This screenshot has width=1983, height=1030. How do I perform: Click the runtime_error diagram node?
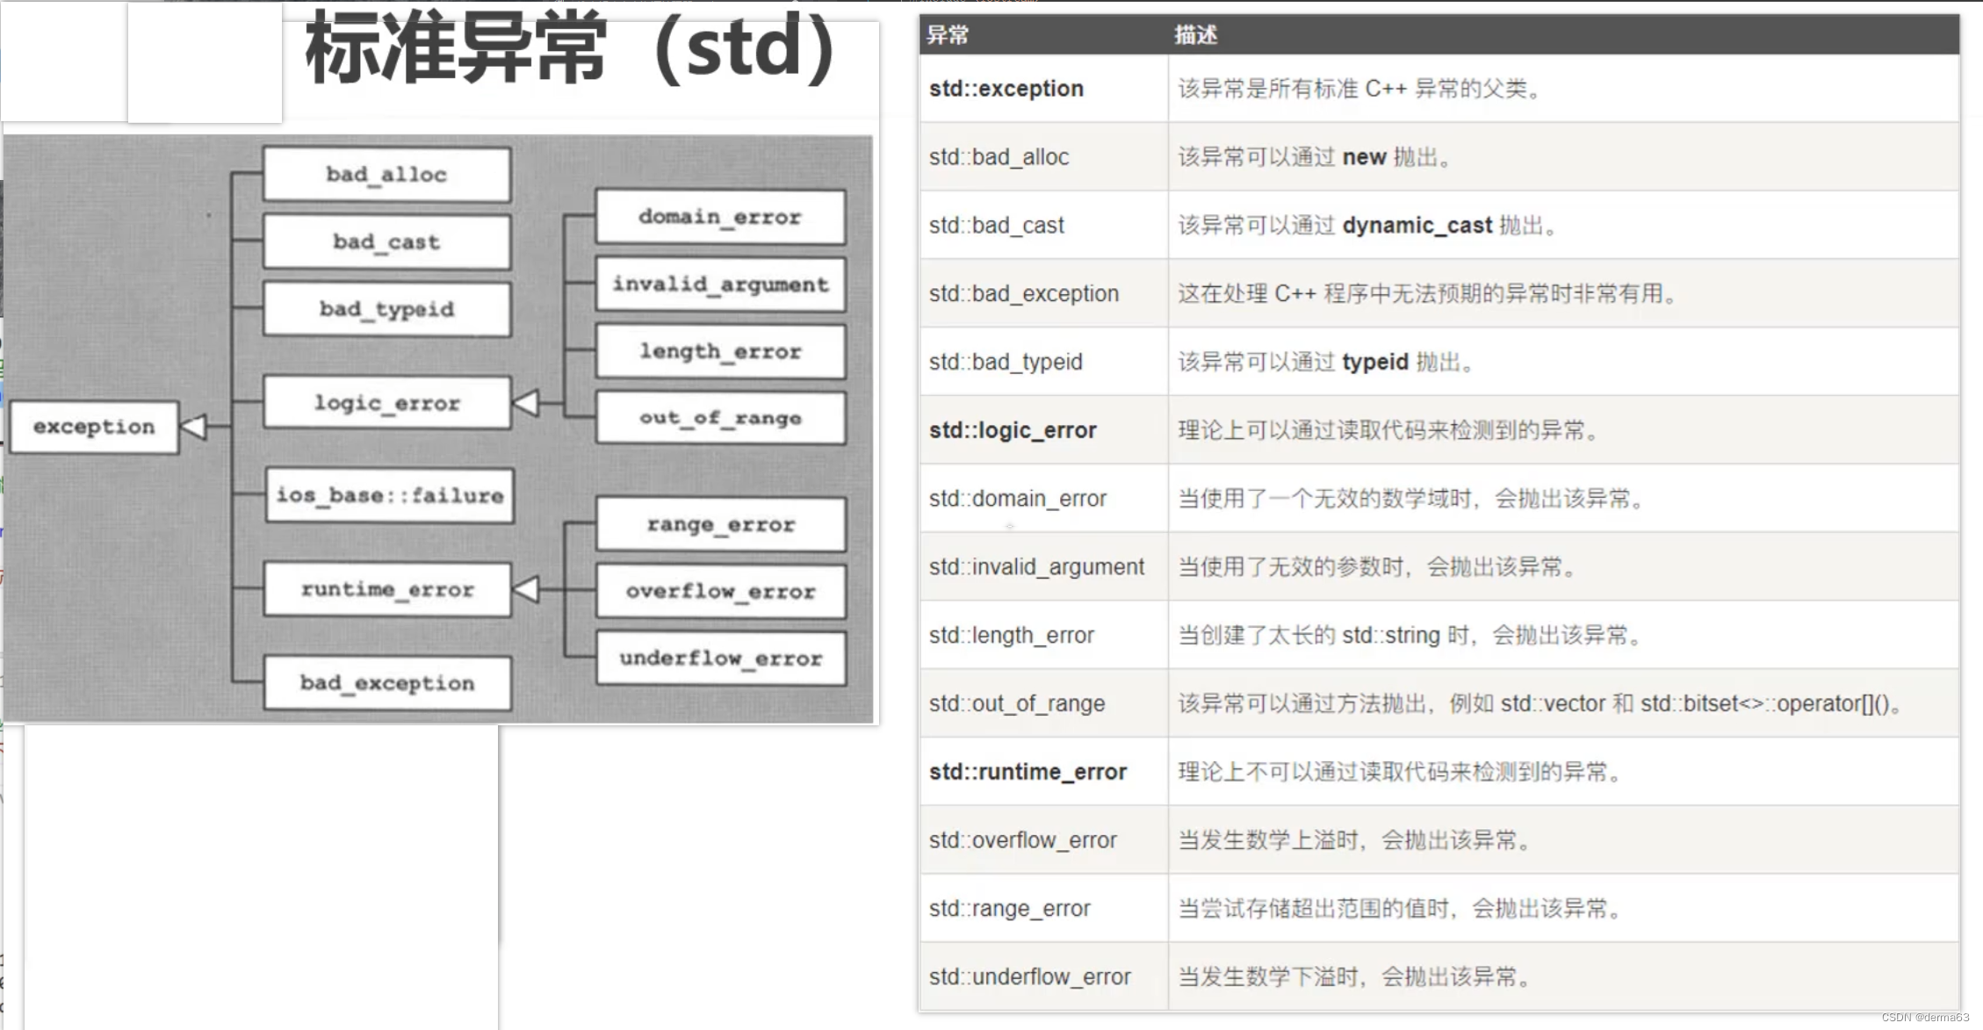pyautogui.click(x=386, y=590)
